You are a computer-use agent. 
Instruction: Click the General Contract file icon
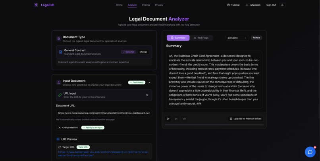pyautogui.click(x=60, y=52)
